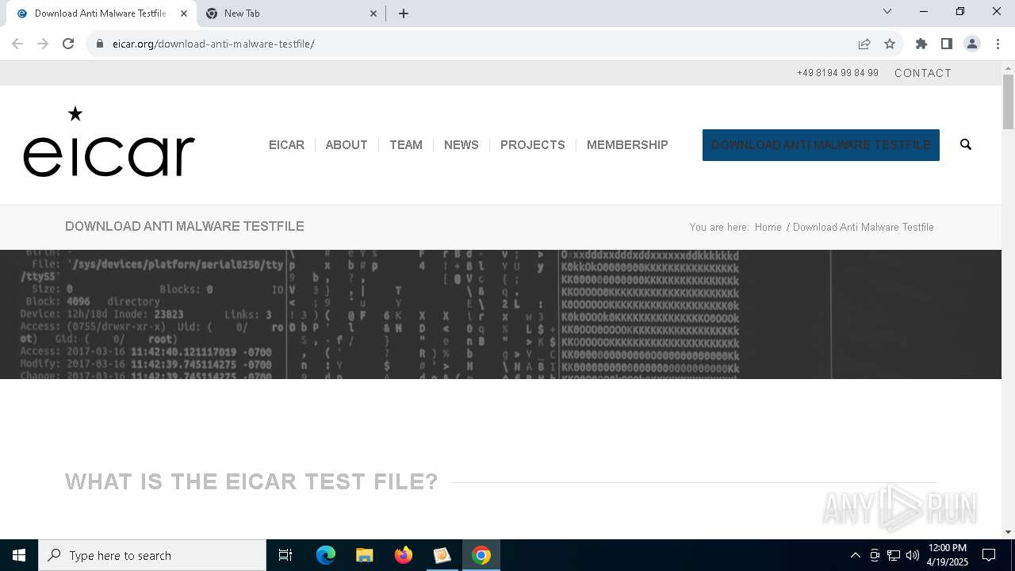Click the taskbar search box
This screenshot has width=1015, height=571.
152,555
